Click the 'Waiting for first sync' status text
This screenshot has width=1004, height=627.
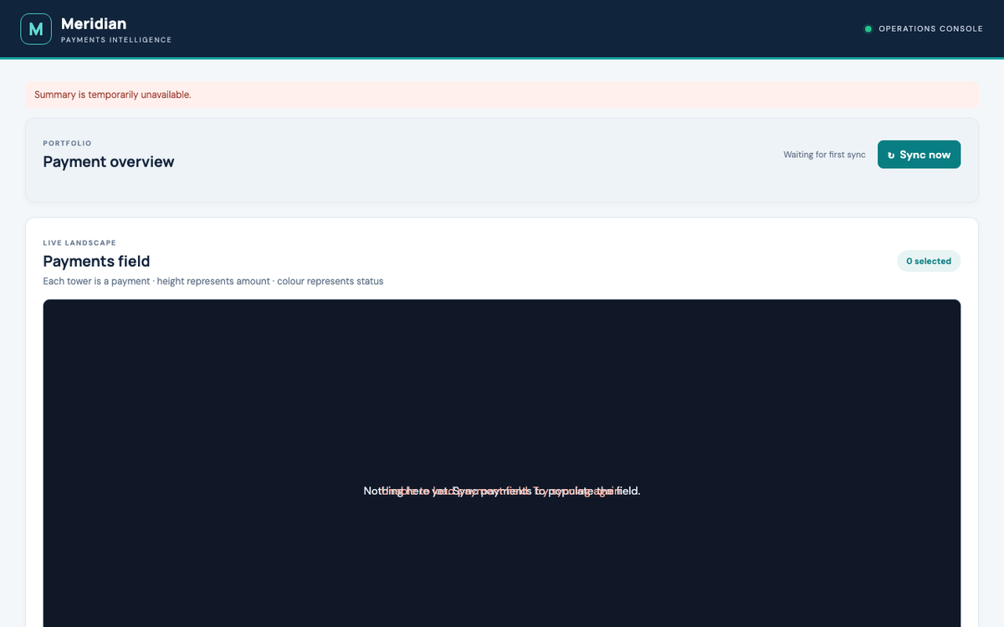[x=824, y=155]
